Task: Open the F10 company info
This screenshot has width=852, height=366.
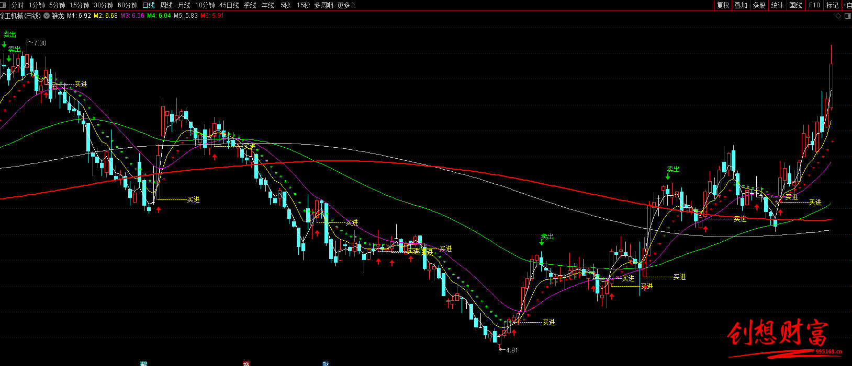Action: tap(814, 5)
